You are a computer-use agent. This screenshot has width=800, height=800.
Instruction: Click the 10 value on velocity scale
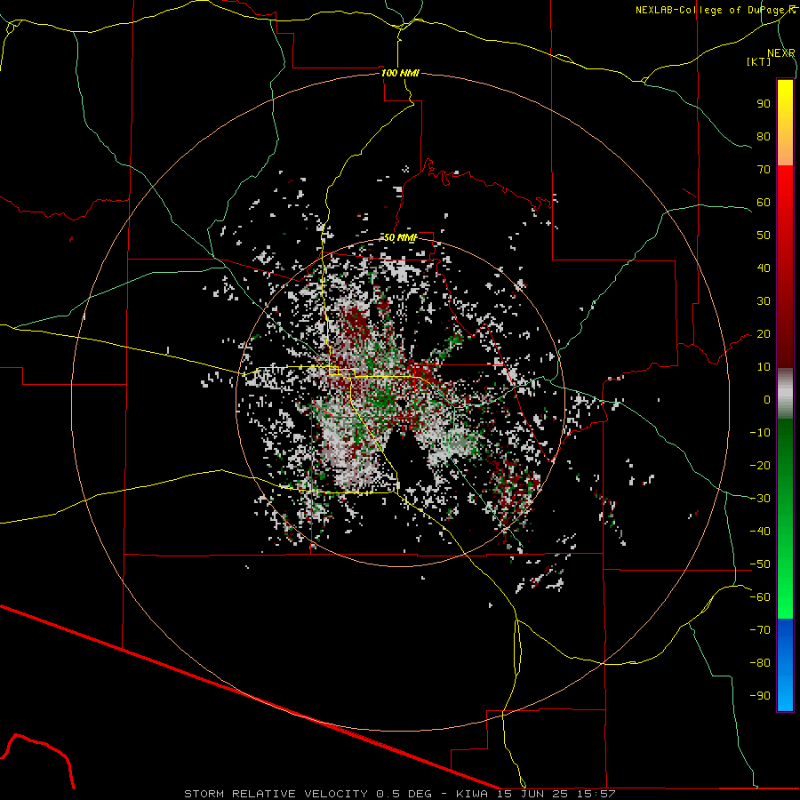coord(764,367)
